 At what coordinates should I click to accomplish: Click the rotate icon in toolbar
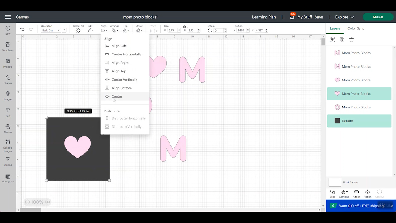point(210,30)
